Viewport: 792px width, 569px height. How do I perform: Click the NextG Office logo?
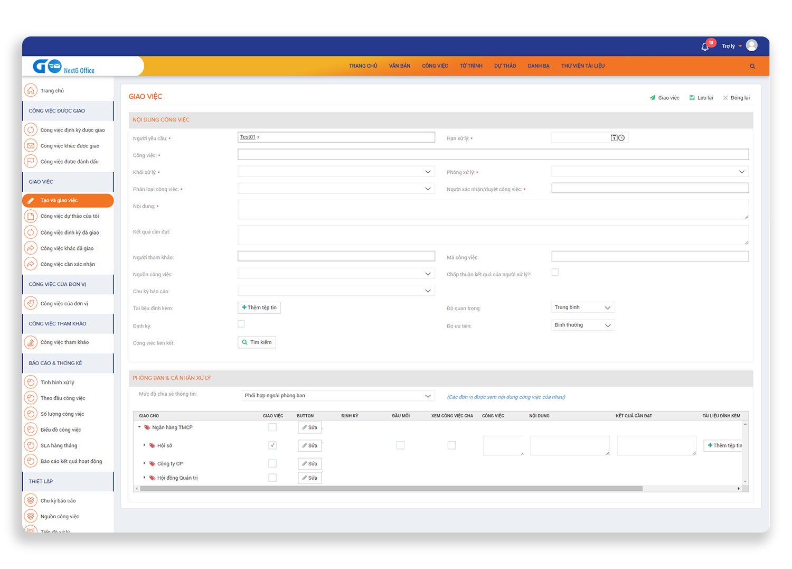(x=64, y=67)
